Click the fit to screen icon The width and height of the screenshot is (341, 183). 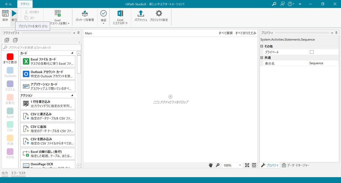pyautogui.click(x=247, y=165)
